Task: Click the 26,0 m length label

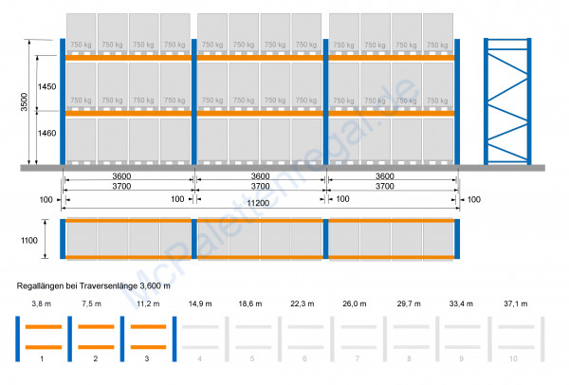Action: point(355,303)
